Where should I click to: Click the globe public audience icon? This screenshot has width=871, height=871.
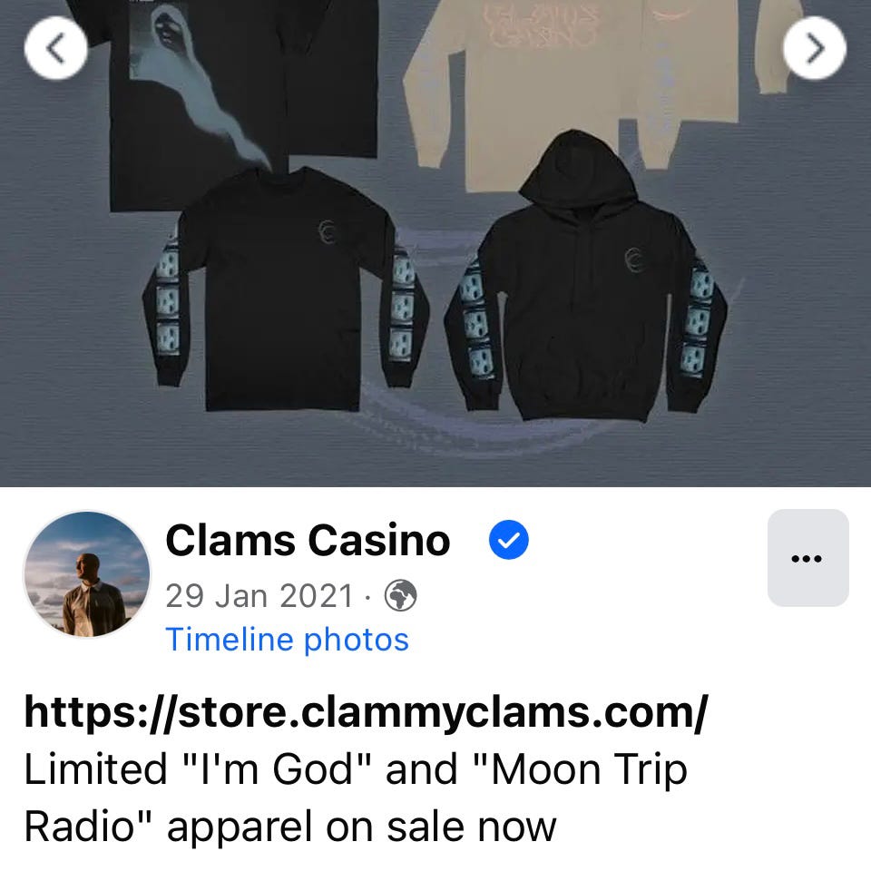(x=400, y=596)
